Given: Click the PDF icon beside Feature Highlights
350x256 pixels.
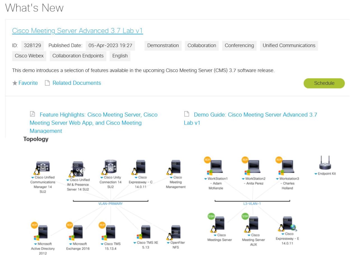Looking at the screenshot, I should point(33,115).
